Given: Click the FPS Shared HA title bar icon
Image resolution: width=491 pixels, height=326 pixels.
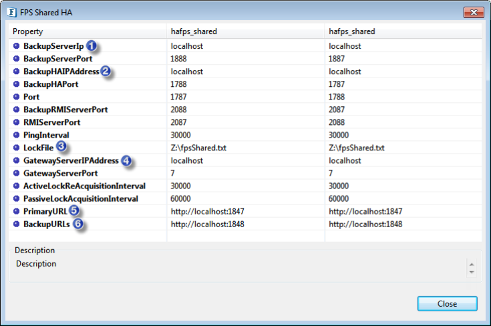Looking at the screenshot, I should tap(11, 12).
